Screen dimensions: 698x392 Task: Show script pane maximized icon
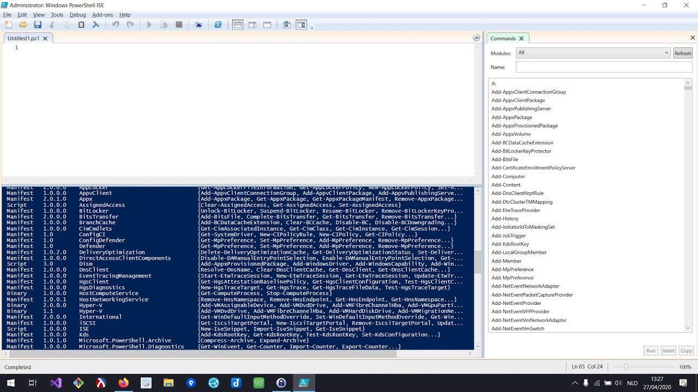(267, 24)
